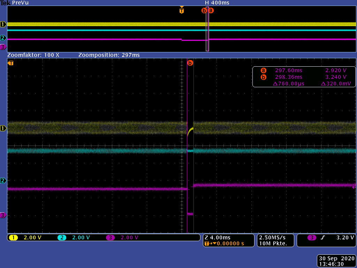Click channel 3 ground marker in overview strip
The width and height of the screenshot is (357, 268).
[3, 47]
